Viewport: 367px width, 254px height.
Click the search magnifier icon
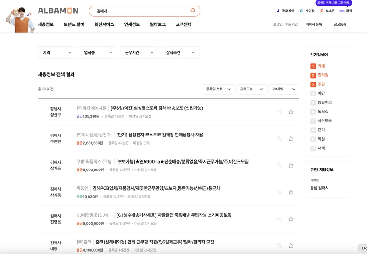tap(193, 11)
